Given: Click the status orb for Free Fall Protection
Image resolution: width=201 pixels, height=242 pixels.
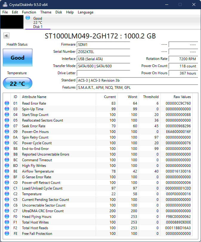Looking at the screenshot, I should point(7,233).
